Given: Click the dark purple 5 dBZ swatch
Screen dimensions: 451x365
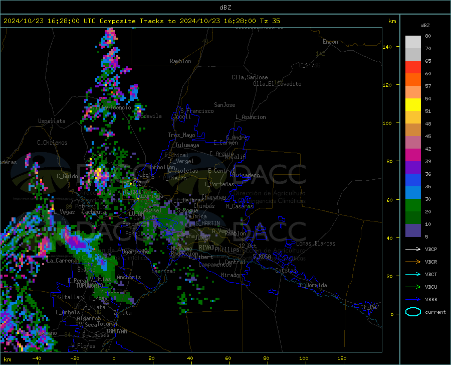Looking at the screenshot, I should [413, 230].
